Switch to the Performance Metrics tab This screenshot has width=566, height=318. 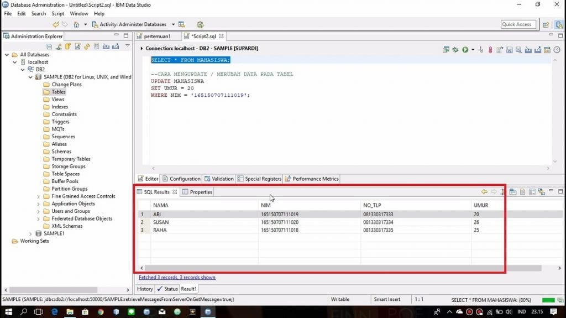[x=312, y=179]
